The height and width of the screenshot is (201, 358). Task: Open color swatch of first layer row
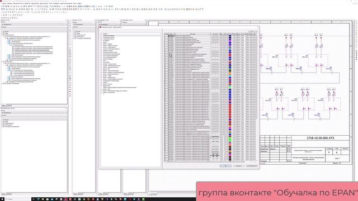(x=230, y=36)
